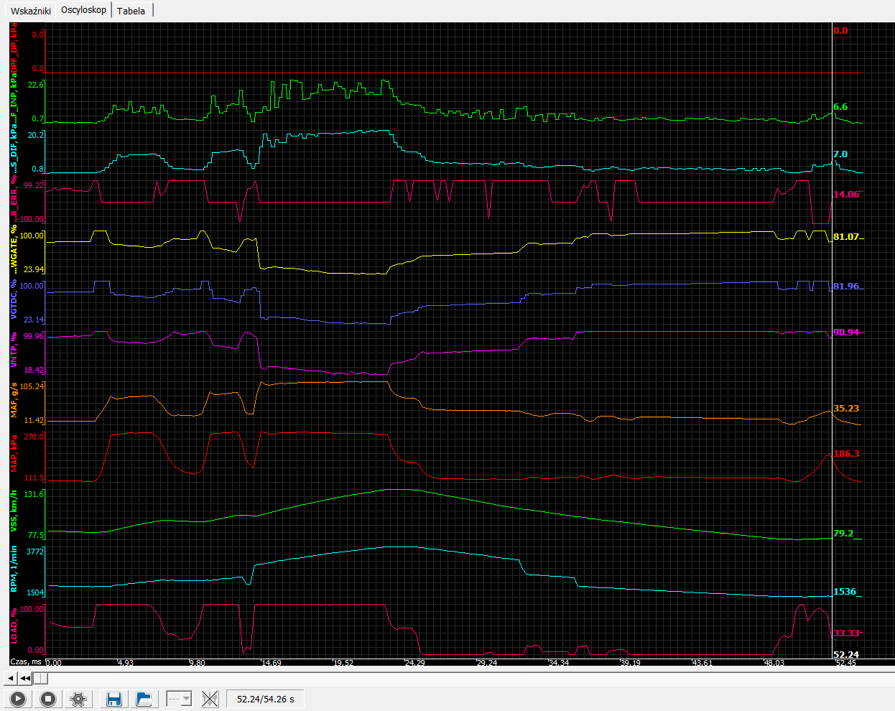The width and height of the screenshot is (895, 711).
Task: Click the LOAD cursor value 33.33
Action: coord(846,633)
